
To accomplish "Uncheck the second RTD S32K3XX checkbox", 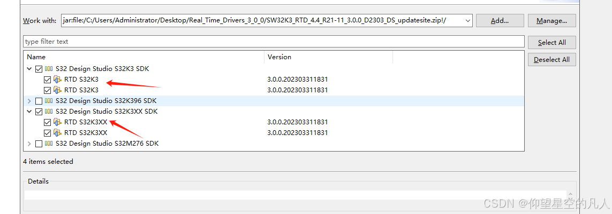I will [x=47, y=133].
